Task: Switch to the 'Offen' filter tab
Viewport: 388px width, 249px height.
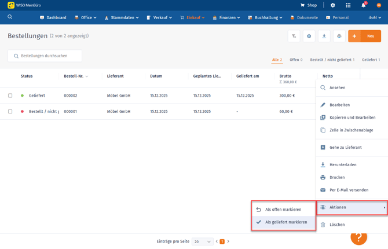Action: click(296, 60)
